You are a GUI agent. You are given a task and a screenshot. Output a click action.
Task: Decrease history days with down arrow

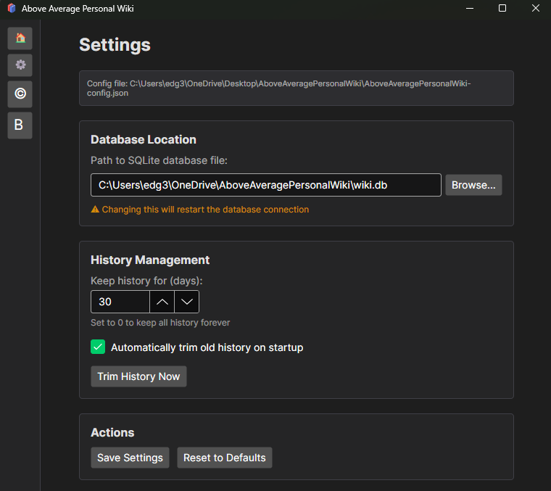click(x=187, y=302)
